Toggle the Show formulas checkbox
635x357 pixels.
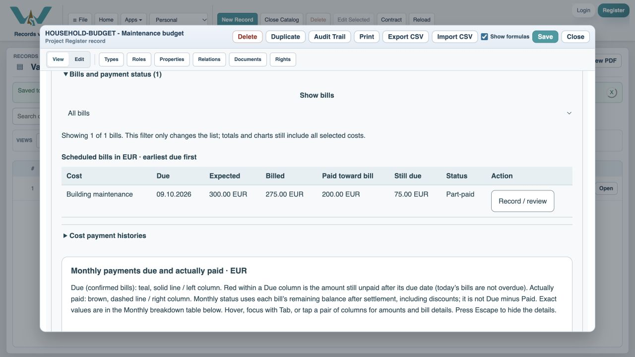click(x=484, y=37)
